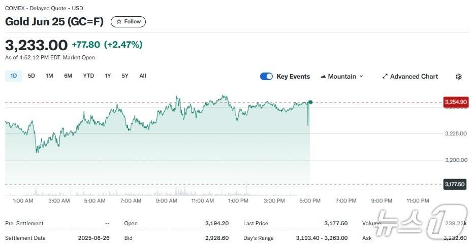Viewport: 474px width, 246px height.
Task: Click the Follow star button
Action: 128,22
